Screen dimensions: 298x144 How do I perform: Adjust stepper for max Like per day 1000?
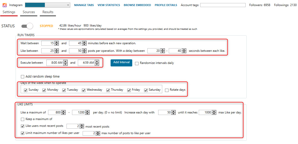[x=214, y=113]
